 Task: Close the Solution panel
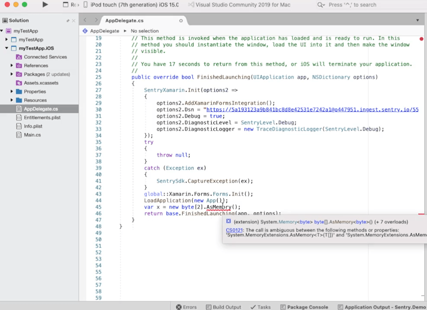tap(74, 20)
